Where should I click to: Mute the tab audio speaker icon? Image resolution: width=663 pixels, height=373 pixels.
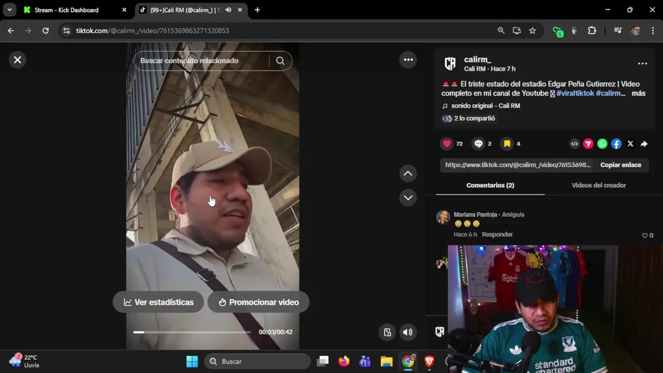pos(228,10)
